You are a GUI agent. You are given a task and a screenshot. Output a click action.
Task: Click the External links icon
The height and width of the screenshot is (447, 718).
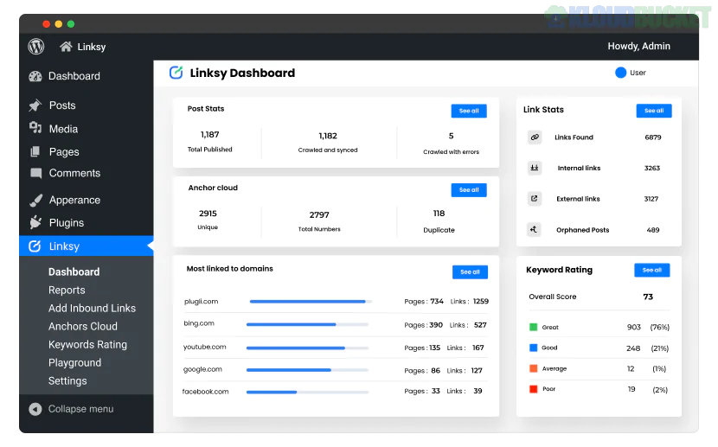[534, 199]
